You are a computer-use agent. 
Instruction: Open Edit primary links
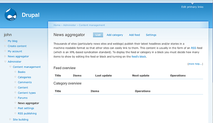click(x=192, y=7)
